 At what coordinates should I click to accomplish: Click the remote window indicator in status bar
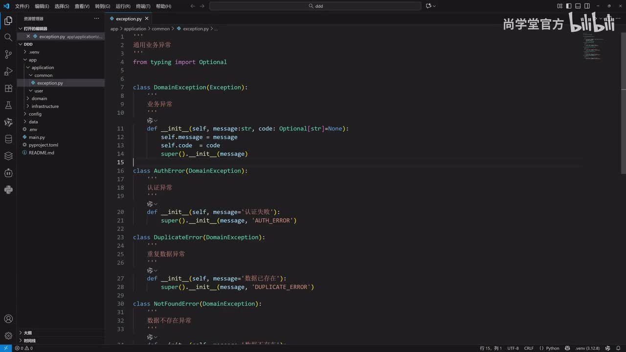coord(5,348)
